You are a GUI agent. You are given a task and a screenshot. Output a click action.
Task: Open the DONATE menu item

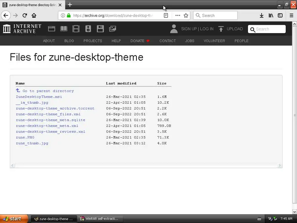[x=140, y=41]
